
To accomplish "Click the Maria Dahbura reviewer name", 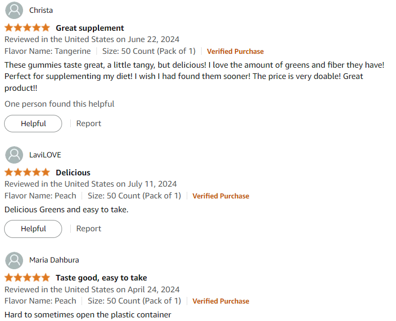I will point(54,260).
